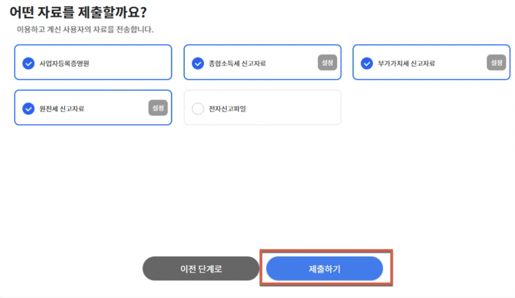The height and width of the screenshot is (298, 515).
Task: Uncheck the 원천세 신고자료 blue checkmark
Action: (x=28, y=109)
